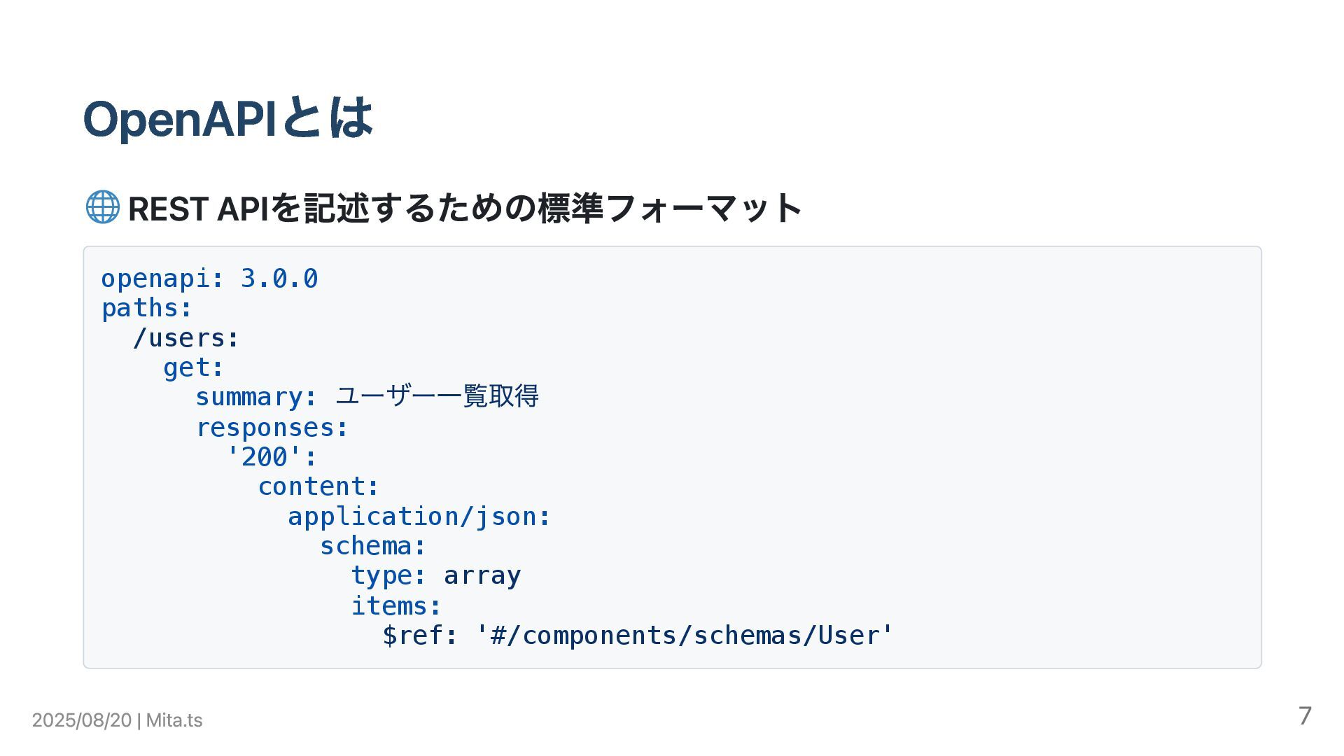The width and height of the screenshot is (1344, 756).
Task: Click the summary: key
Action: pyautogui.click(x=256, y=397)
